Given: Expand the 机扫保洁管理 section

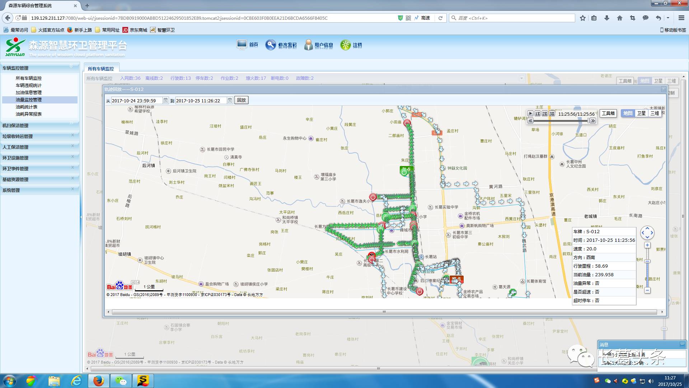Looking at the screenshot, I should click(x=72, y=124).
